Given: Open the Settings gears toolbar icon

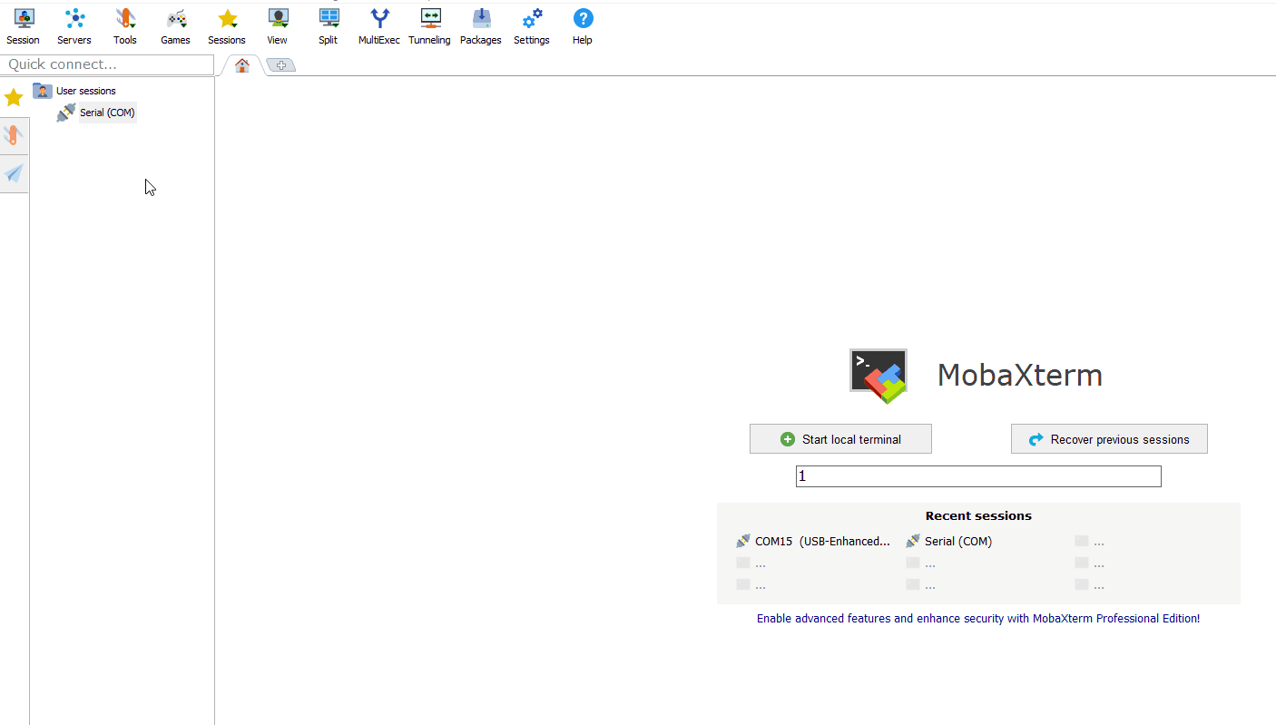Looking at the screenshot, I should [x=532, y=26].
